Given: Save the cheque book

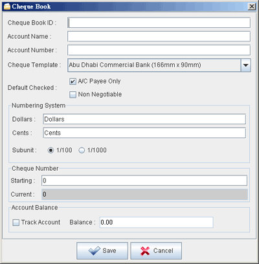Looking at the screenshot, I should 102,250.
